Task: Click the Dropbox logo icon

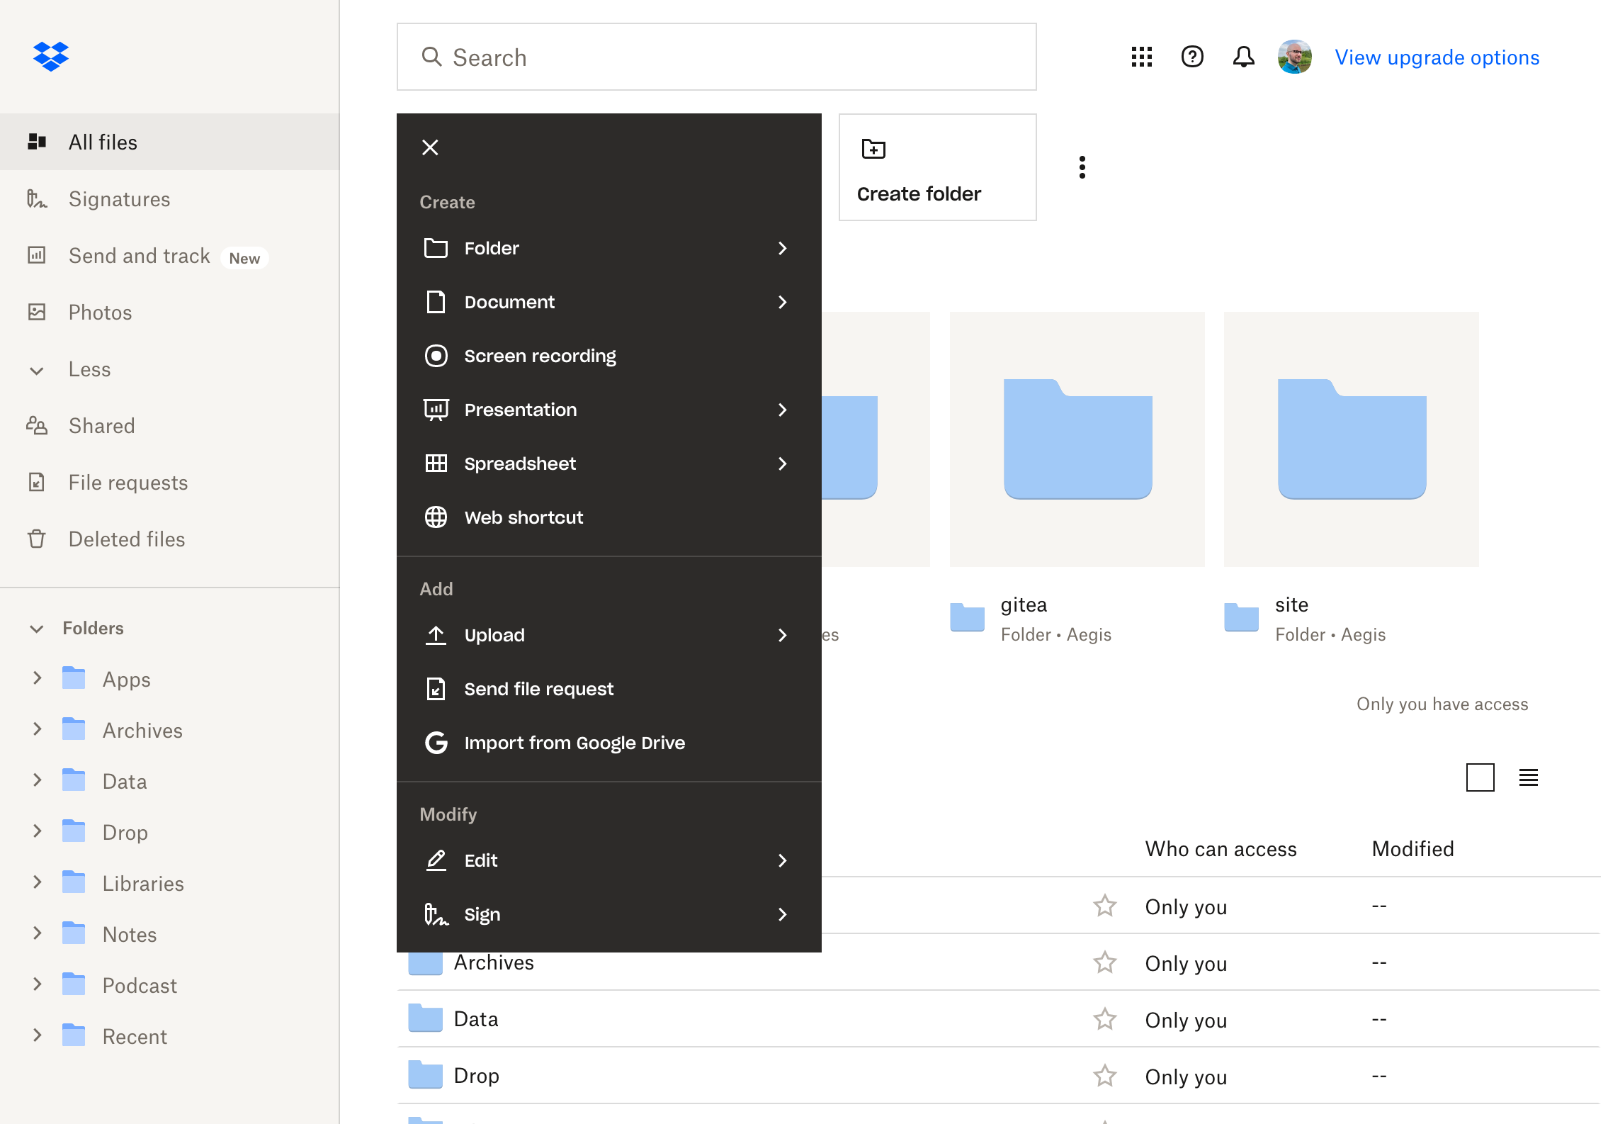Action: click(x=50, y=56)
